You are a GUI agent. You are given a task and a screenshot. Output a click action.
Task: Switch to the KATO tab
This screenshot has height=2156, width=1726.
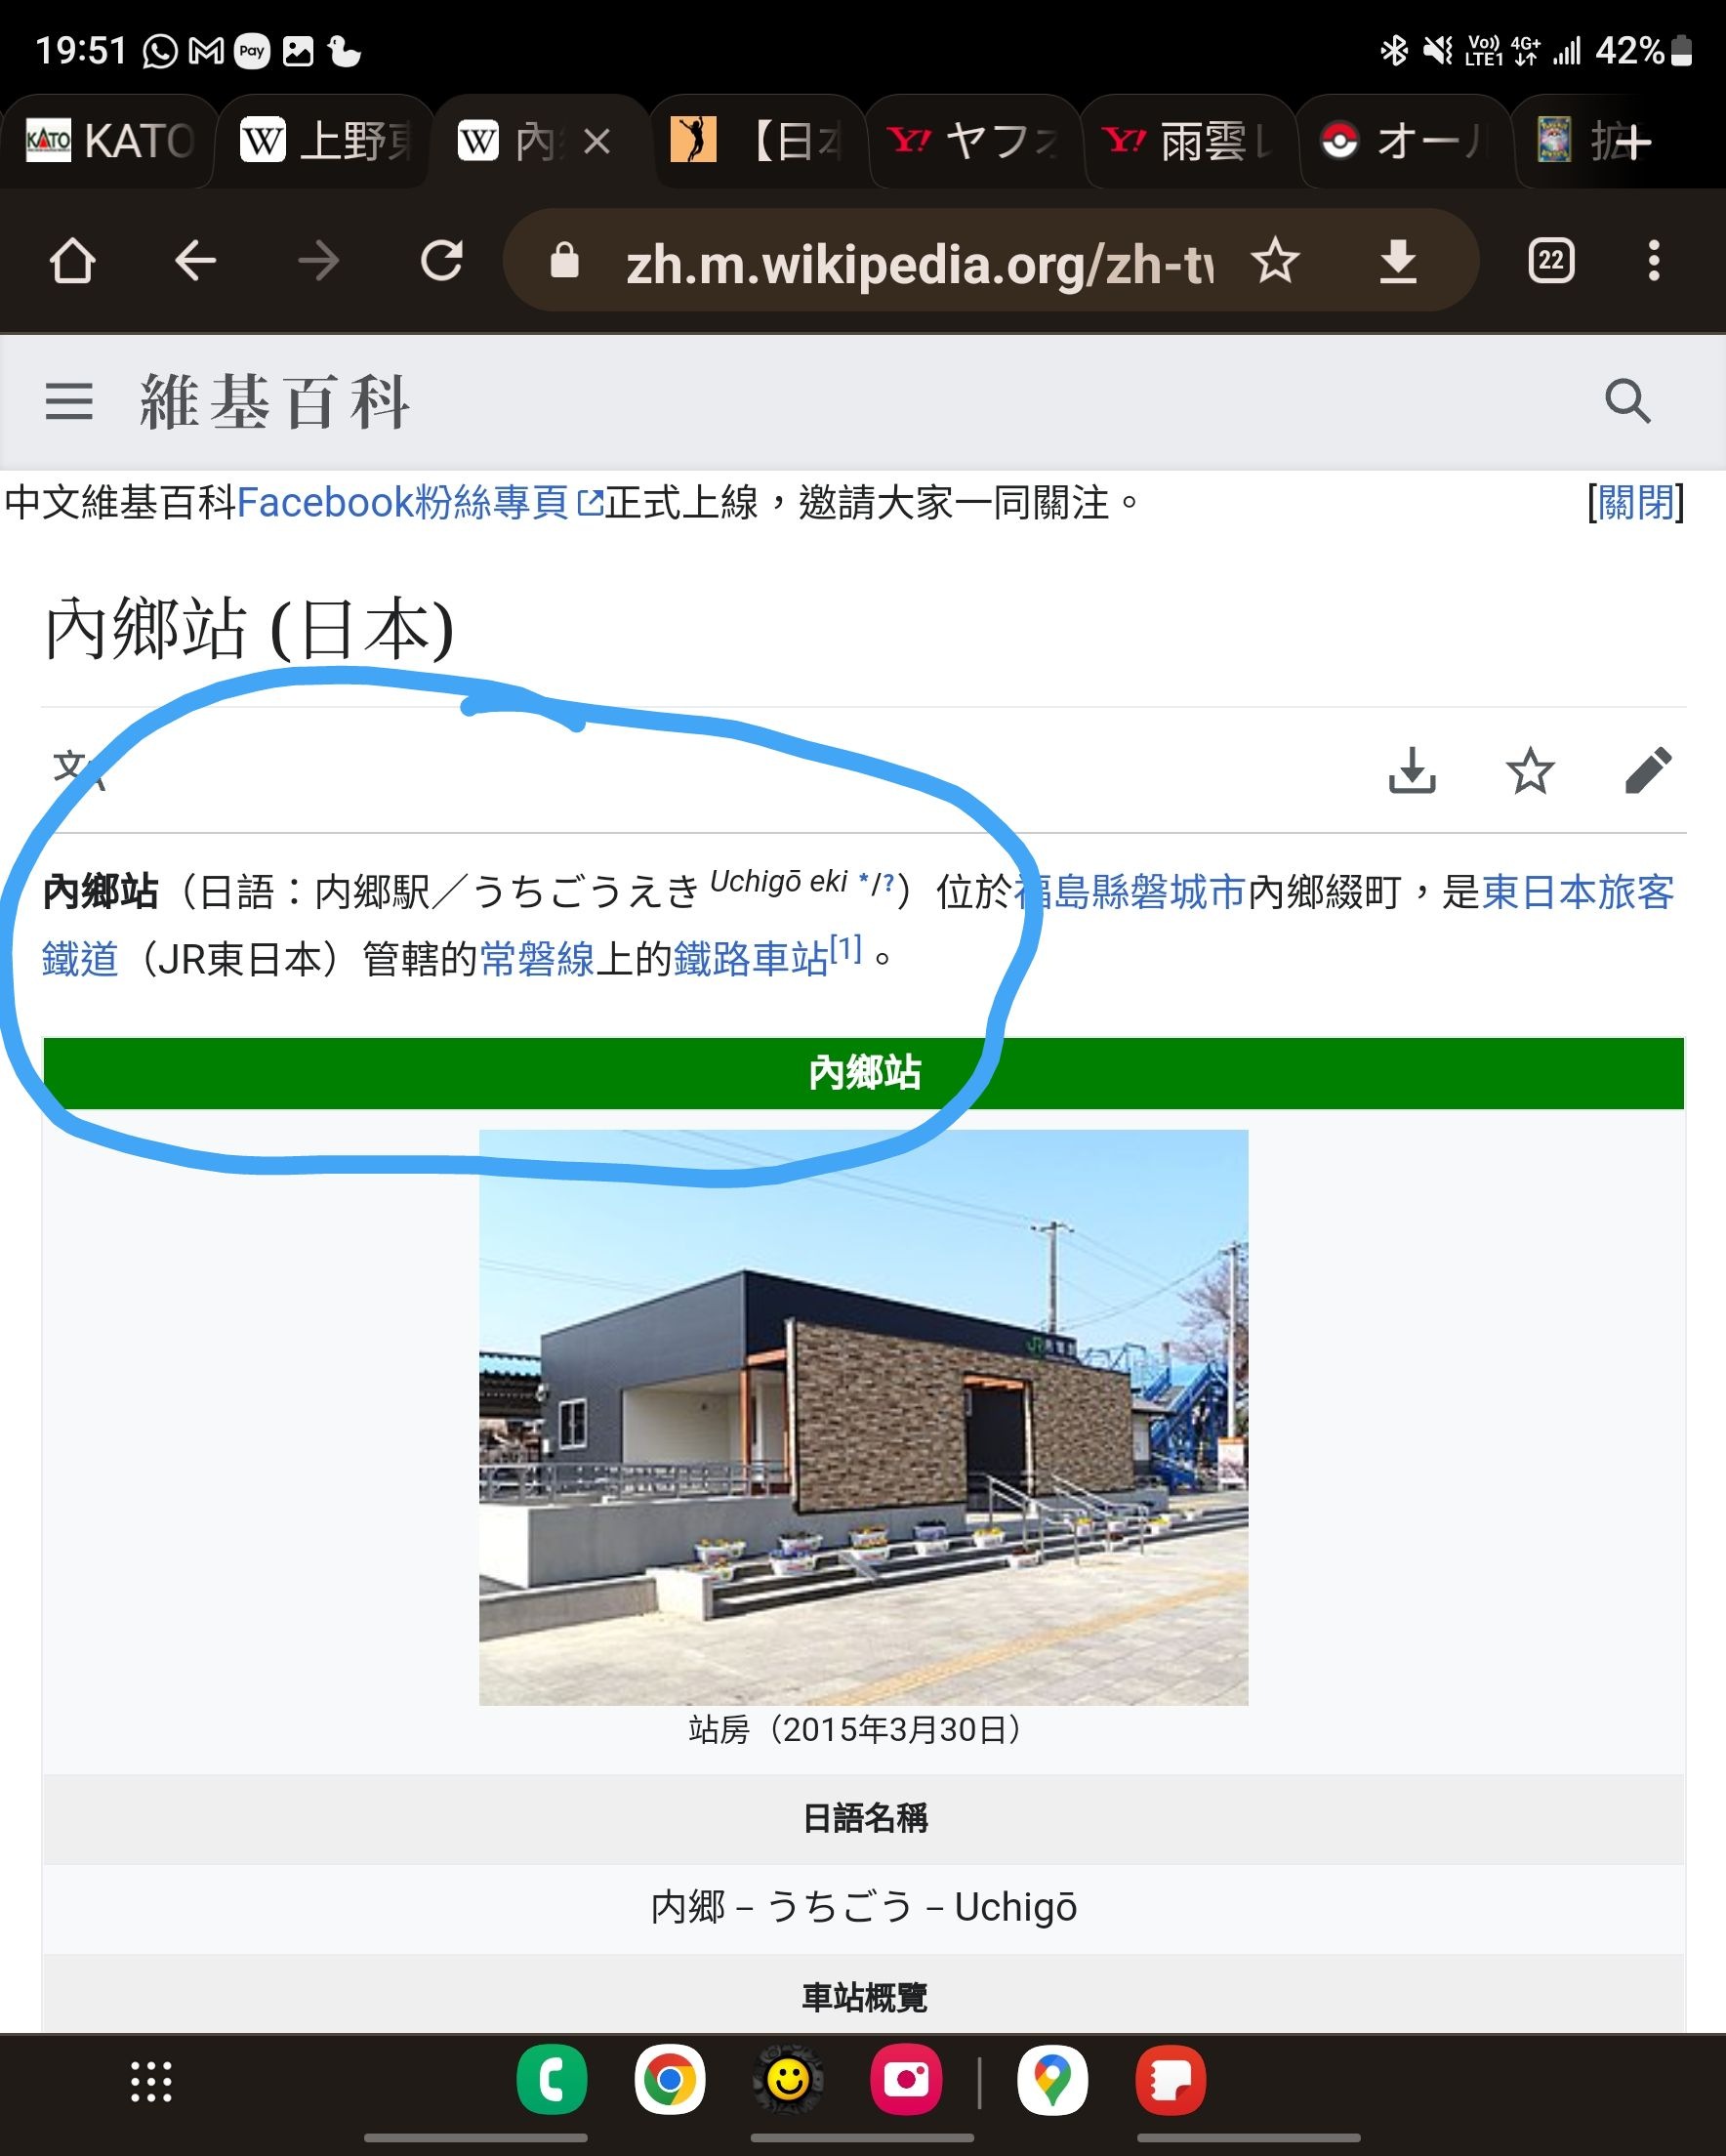108,141
